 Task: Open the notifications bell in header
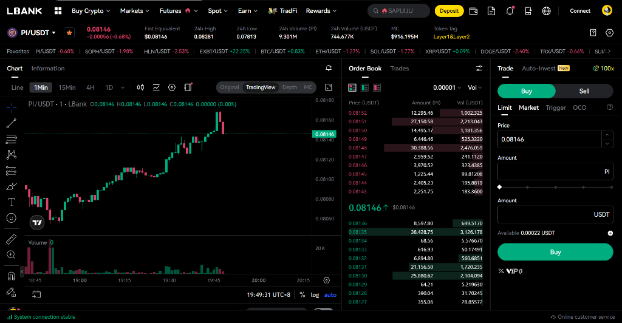(x=510, y=11)
